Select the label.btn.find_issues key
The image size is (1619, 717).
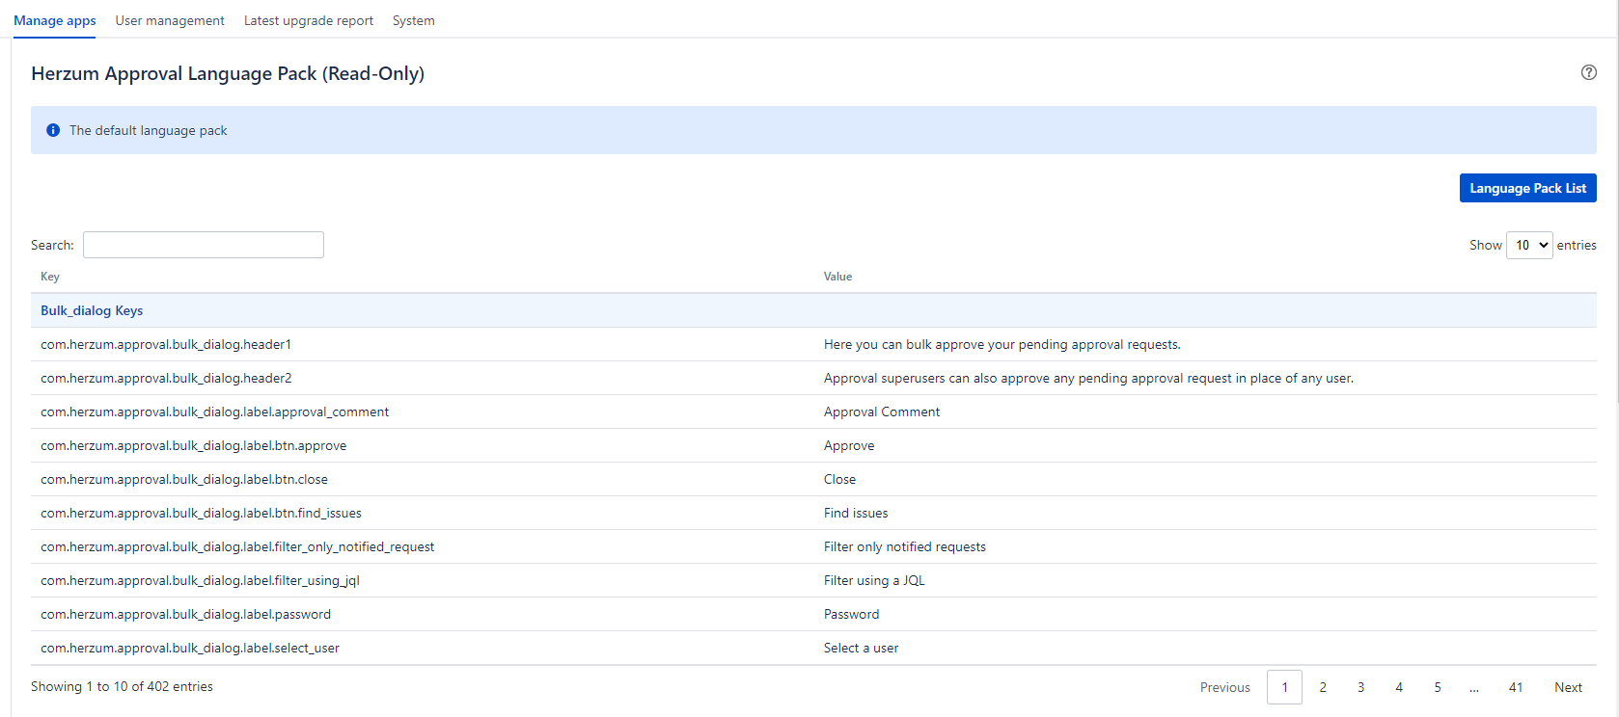tap(201, 513)
